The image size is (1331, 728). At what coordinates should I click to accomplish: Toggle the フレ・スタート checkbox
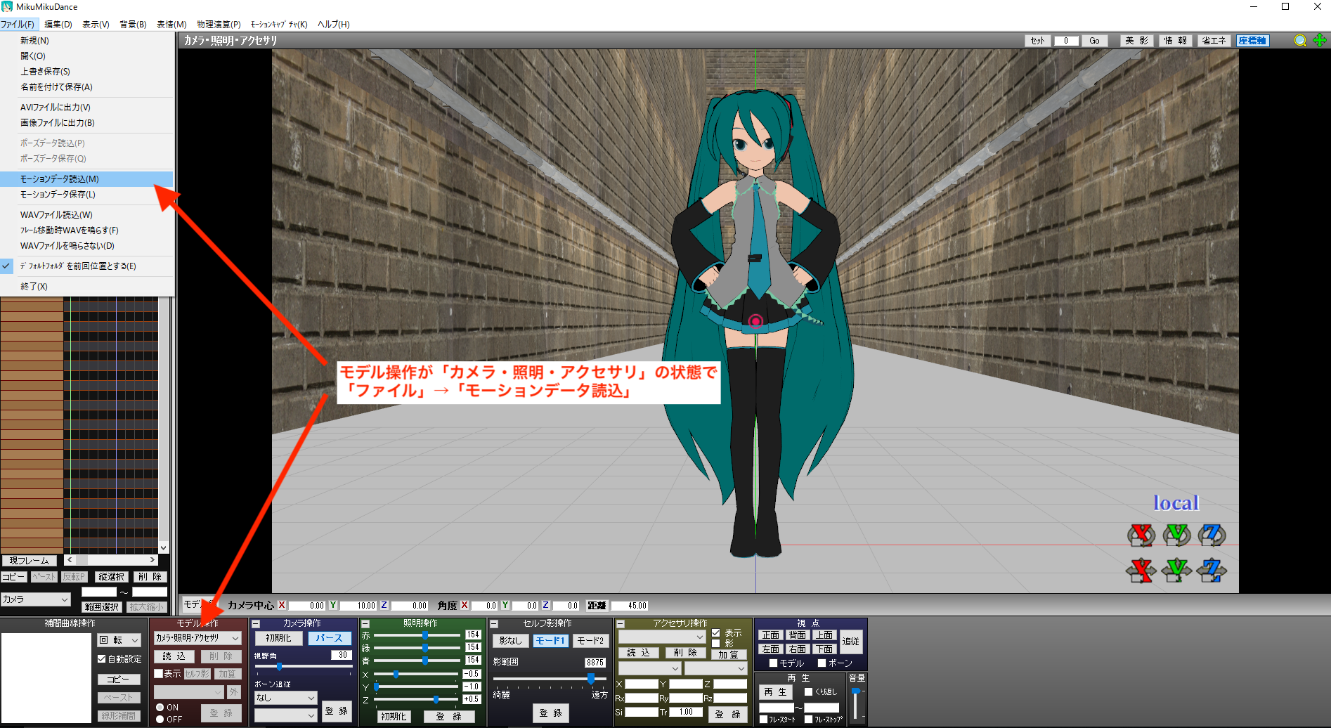point(764,720)
